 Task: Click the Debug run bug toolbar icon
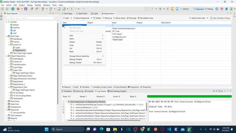click(x=160, y=9)
